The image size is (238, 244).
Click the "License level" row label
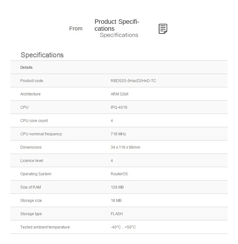click(x=32, y=161)
